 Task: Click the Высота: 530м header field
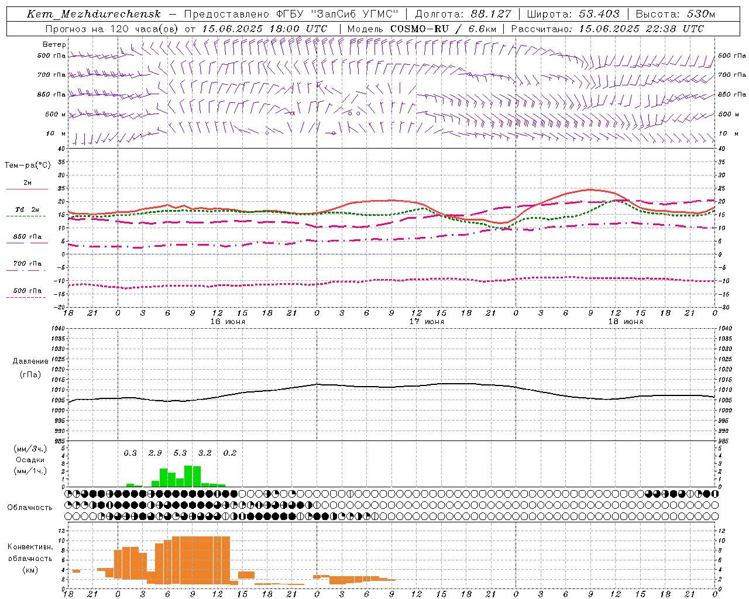(x=675, y=14)
